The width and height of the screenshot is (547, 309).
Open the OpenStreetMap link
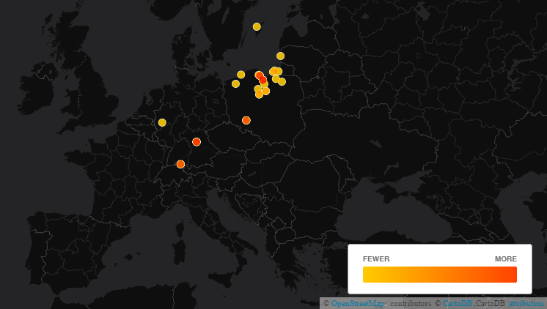[x=357, y=303]
